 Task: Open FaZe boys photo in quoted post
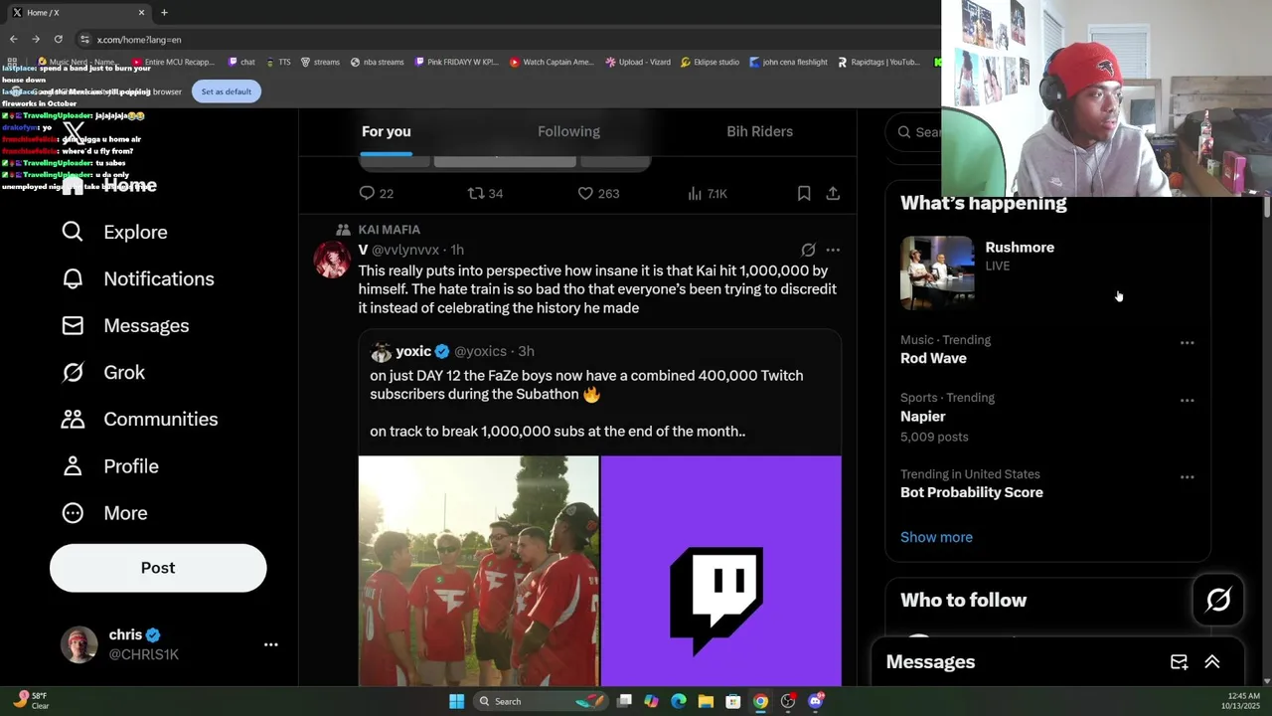pyautogui.click(x=479, y=571)
